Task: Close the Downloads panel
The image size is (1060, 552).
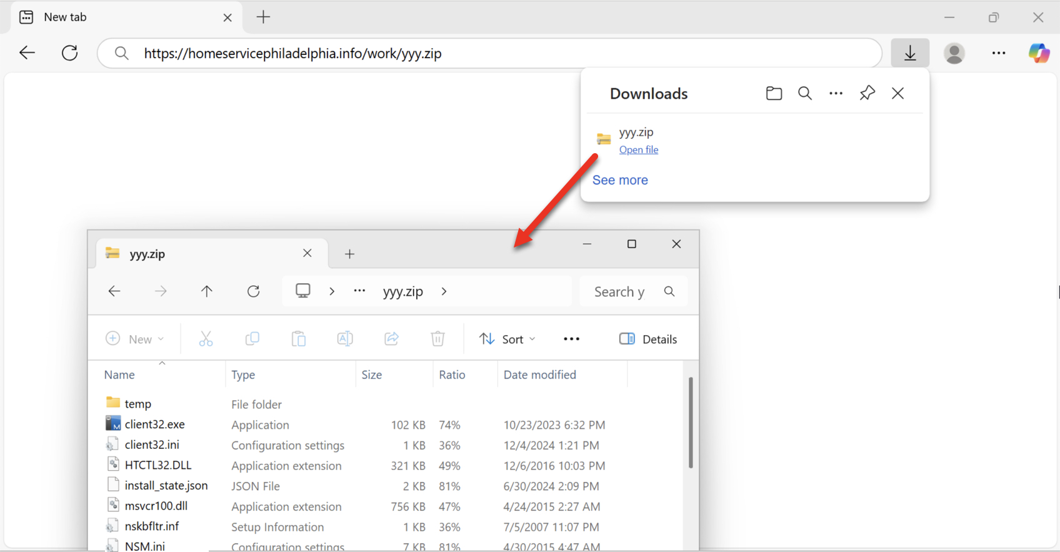Action: (897, 93)
